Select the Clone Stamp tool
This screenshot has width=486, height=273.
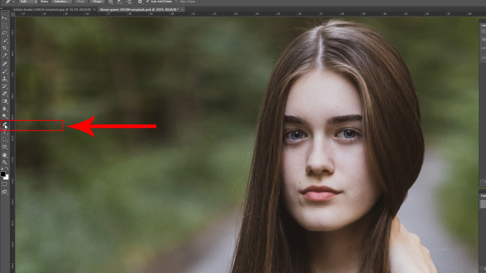point(4,79)
